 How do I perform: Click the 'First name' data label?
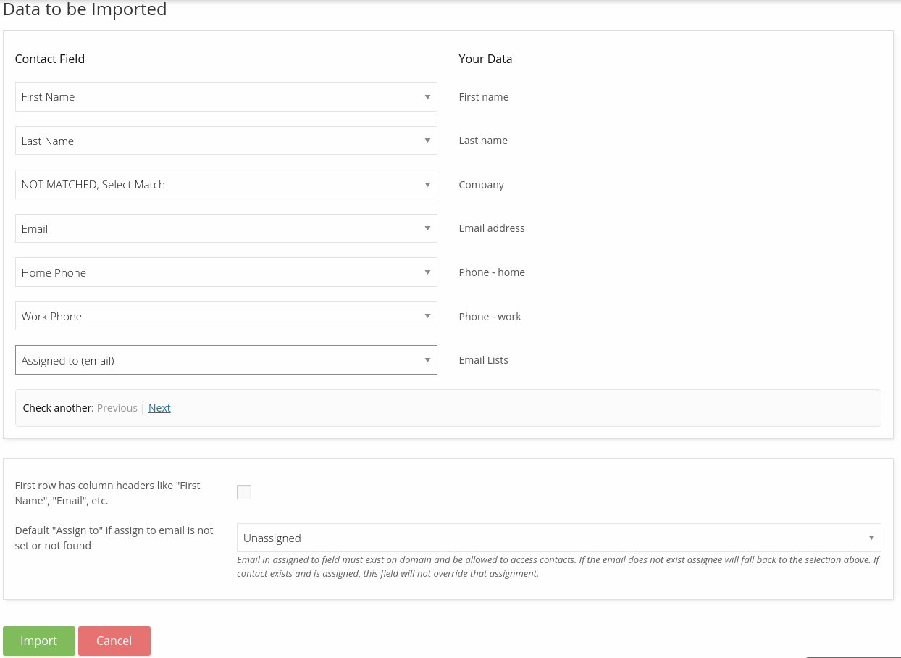coord(483,97)
